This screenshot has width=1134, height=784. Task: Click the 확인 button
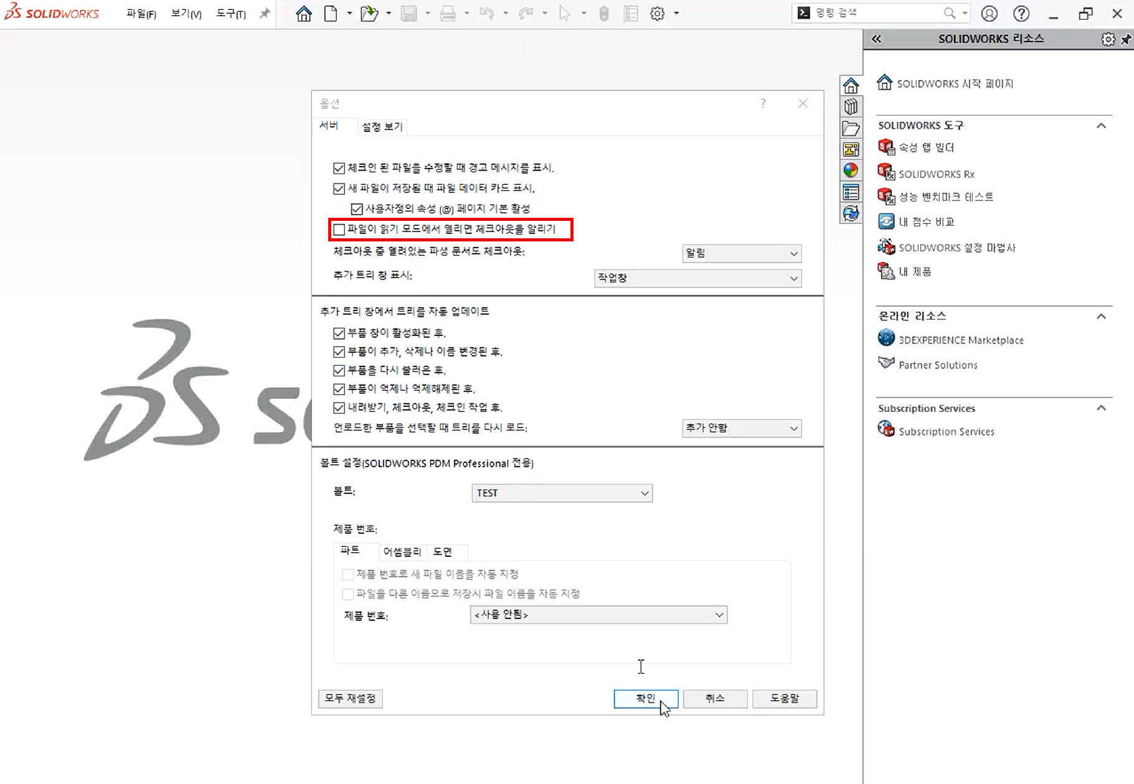pyautogui.click(x=646, y=699)
